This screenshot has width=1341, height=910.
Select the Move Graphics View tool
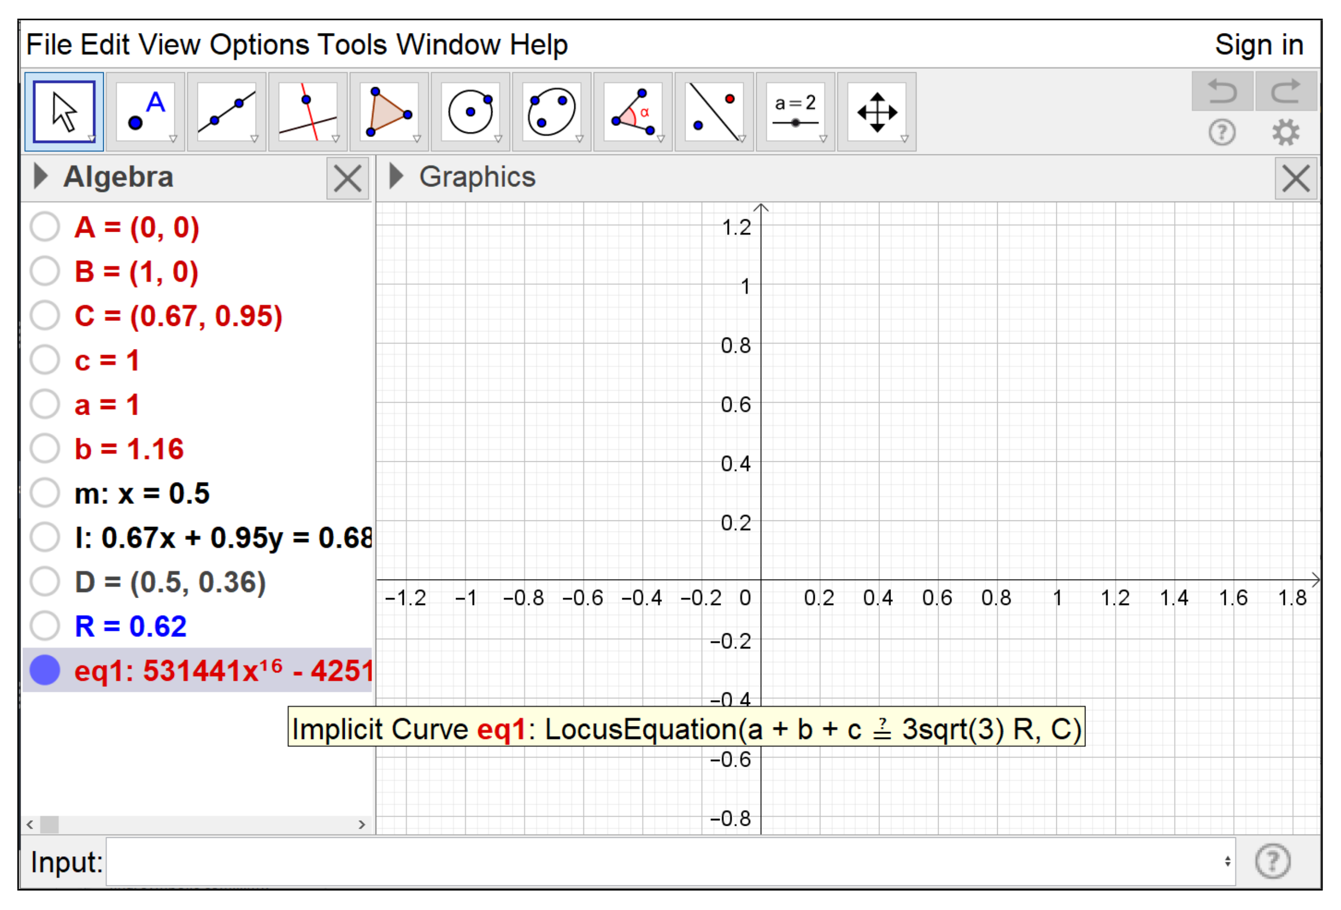coord(876,112)
